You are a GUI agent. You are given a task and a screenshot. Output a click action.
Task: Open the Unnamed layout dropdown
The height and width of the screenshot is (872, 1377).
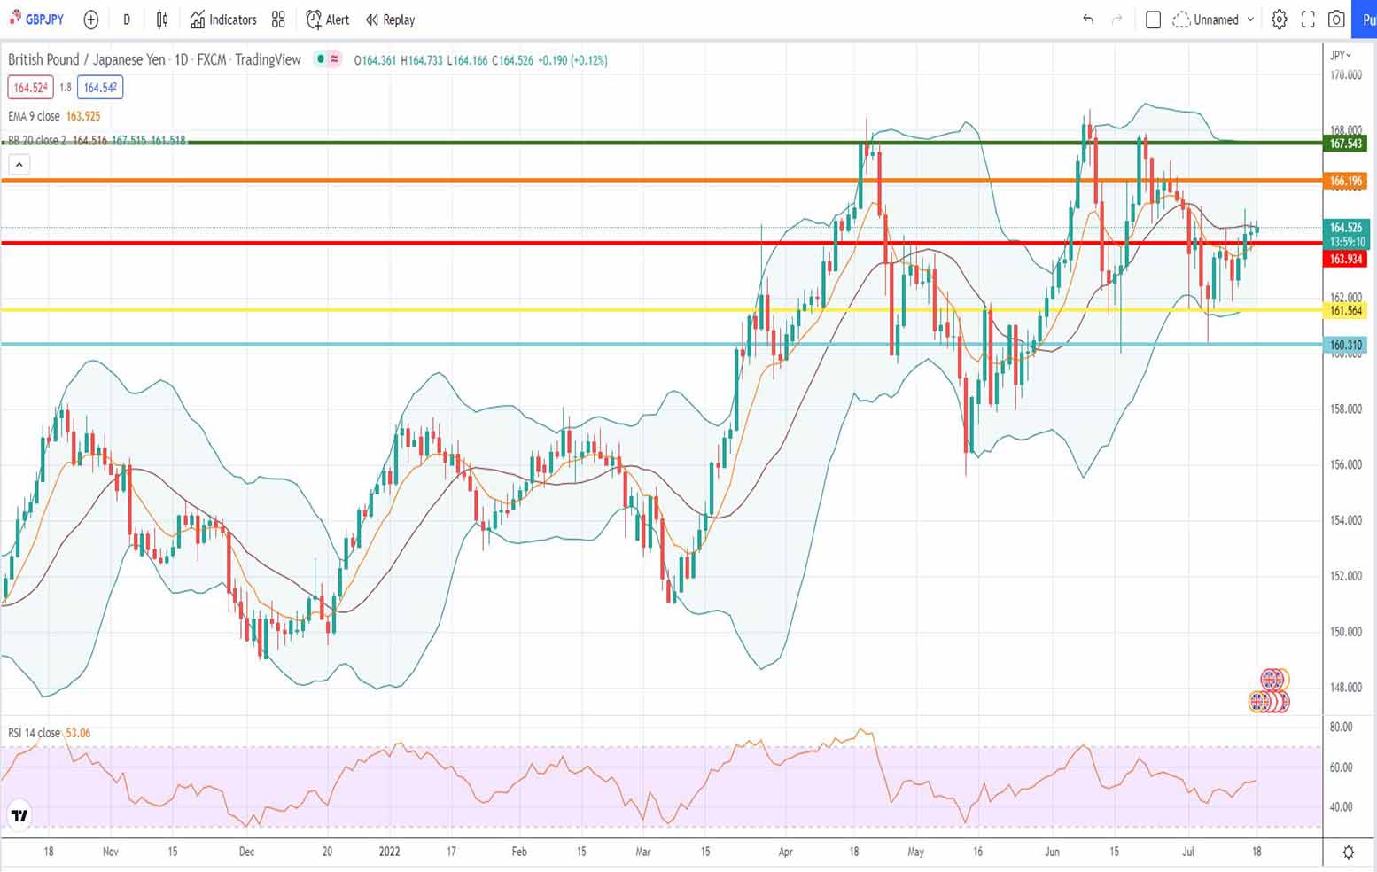(1214, 19)
